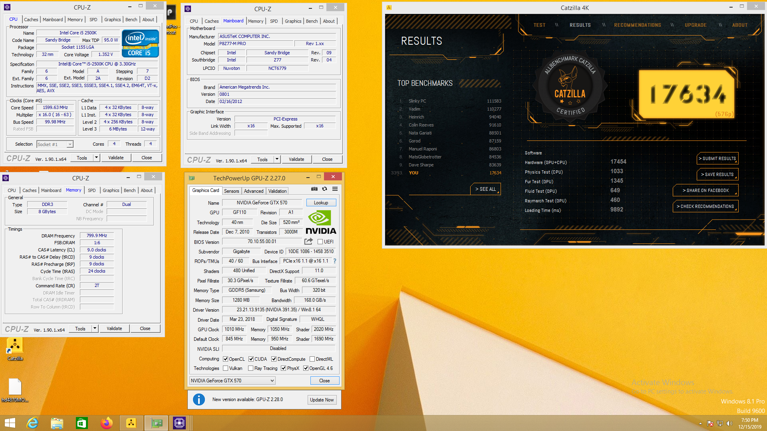
Task: Click the Lookup button in GPU-Z
Action: [321, 203]
